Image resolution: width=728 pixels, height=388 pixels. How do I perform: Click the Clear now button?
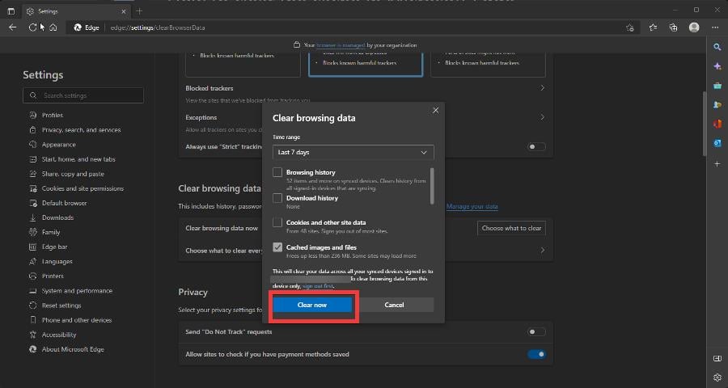(312, 305)
